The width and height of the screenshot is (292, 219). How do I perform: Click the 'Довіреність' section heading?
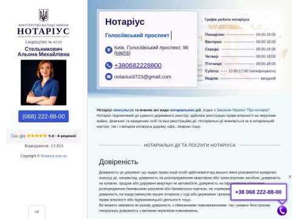tap(119, 162)
